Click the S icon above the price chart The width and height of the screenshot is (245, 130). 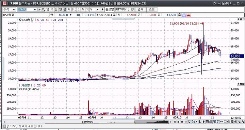click(x=239, y=19)
